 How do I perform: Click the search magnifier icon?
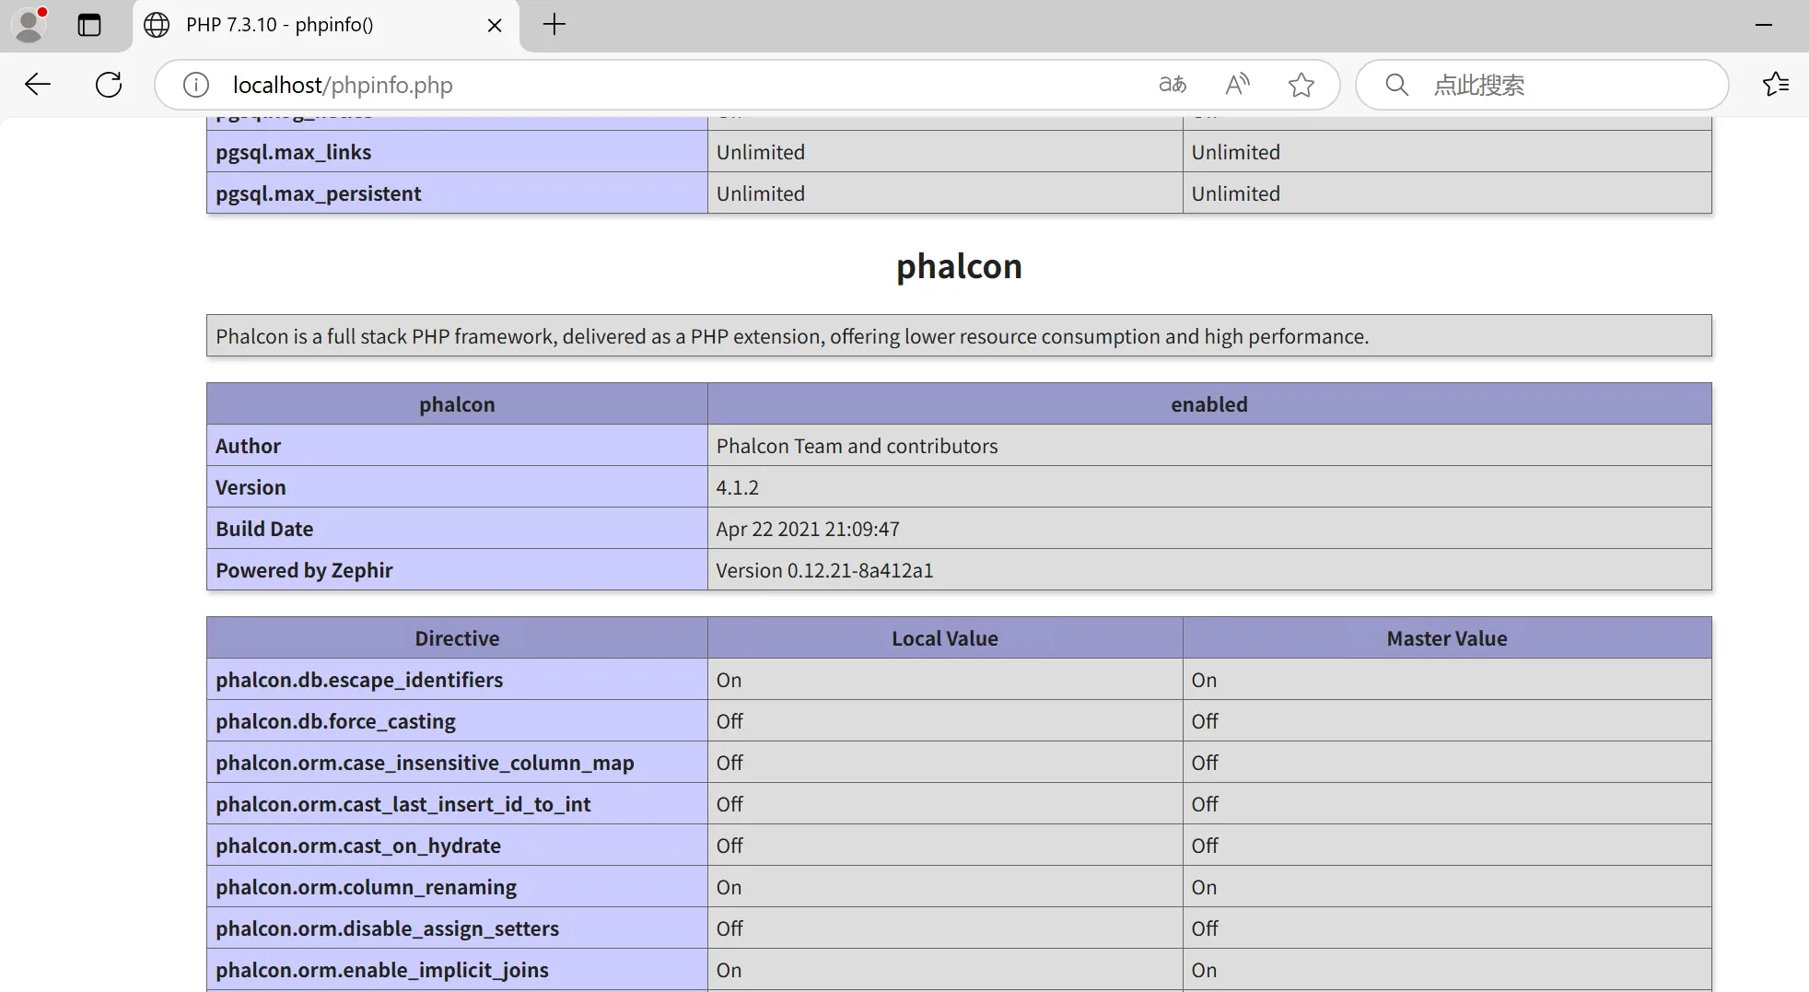(1397, 85)
